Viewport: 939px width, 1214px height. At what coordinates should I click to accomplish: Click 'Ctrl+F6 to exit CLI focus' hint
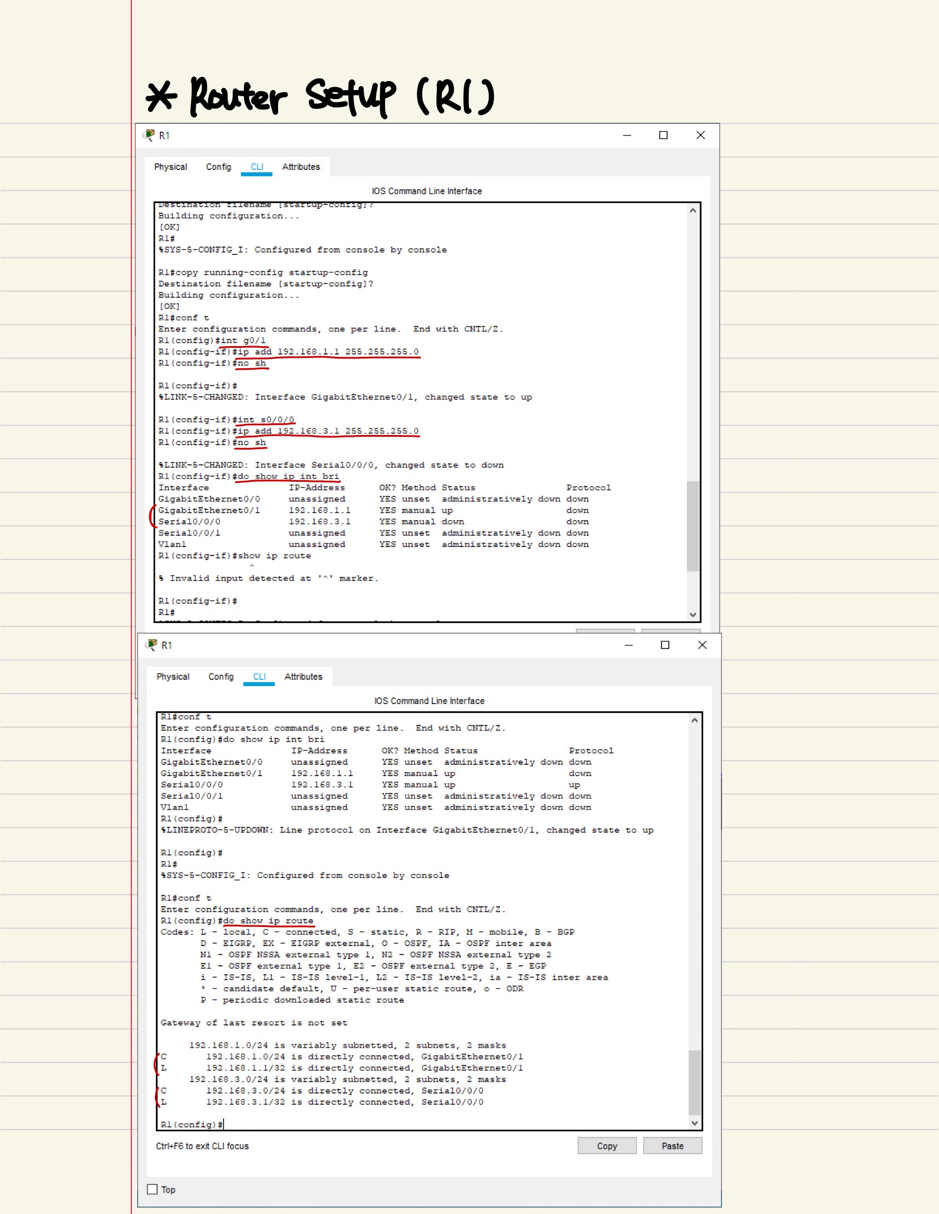tap(202, 1146)
